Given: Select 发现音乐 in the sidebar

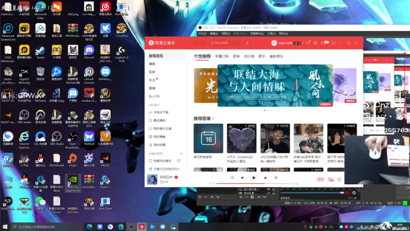Looking at the screenshot, I should pos(166,56).
